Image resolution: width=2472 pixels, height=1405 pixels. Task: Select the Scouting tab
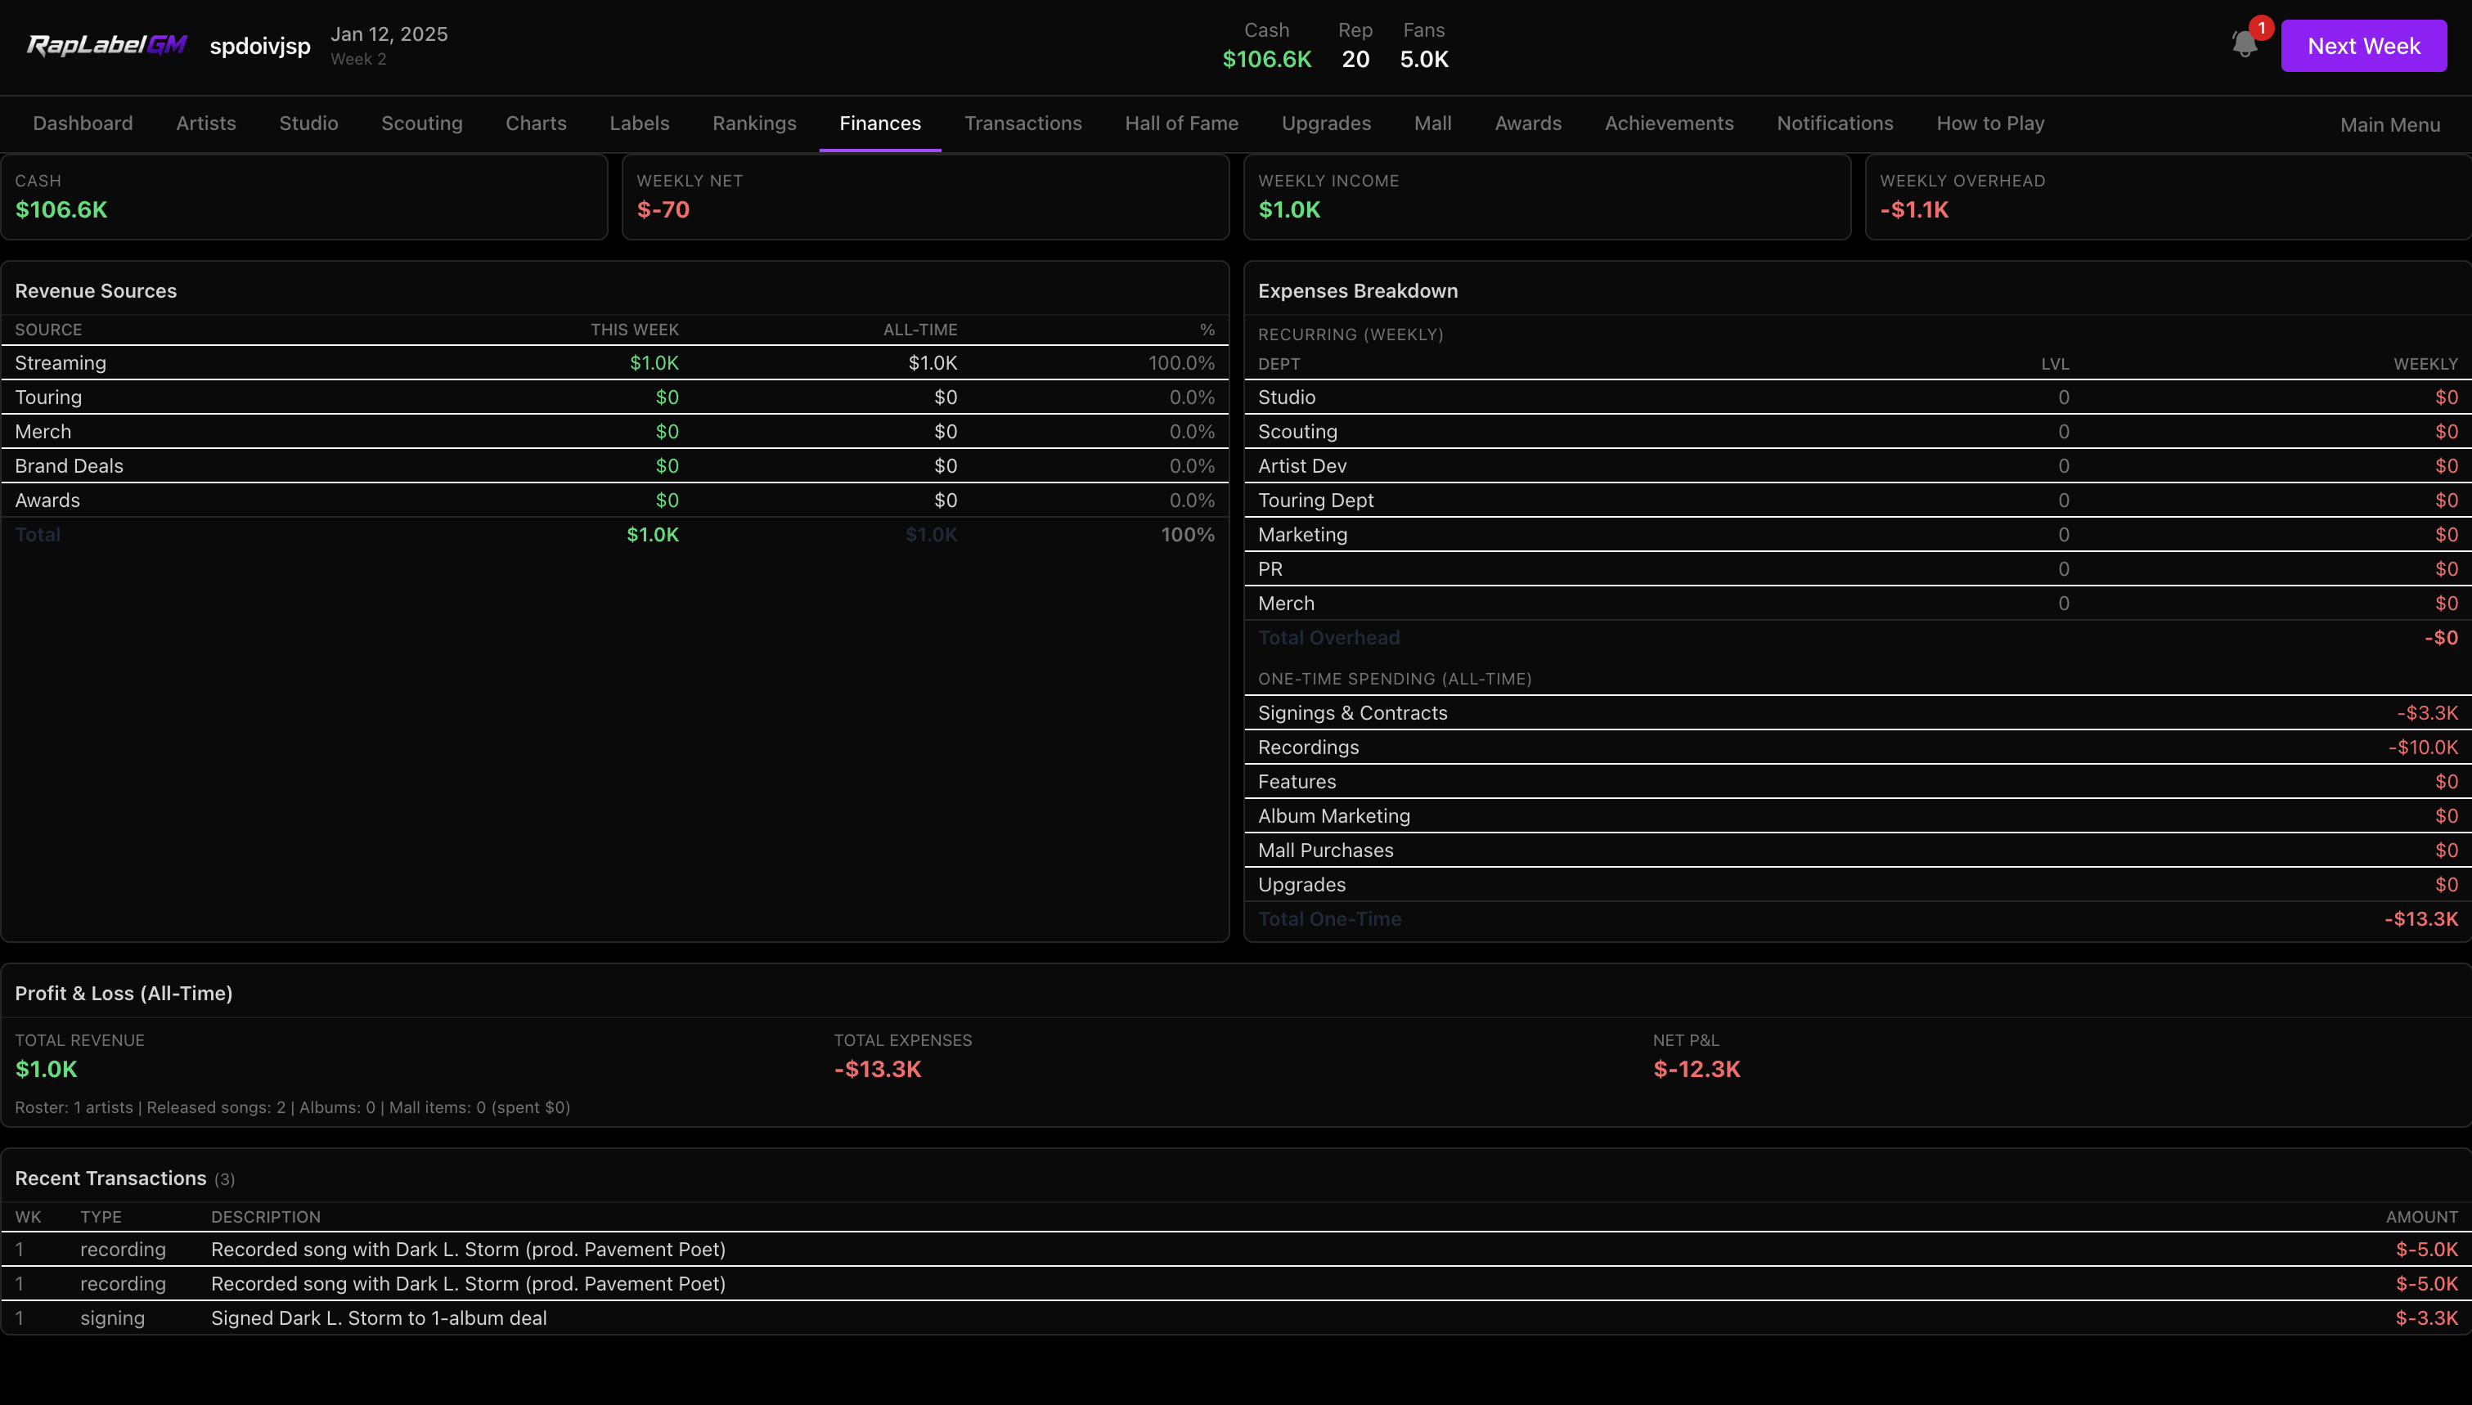coord(421,123)
